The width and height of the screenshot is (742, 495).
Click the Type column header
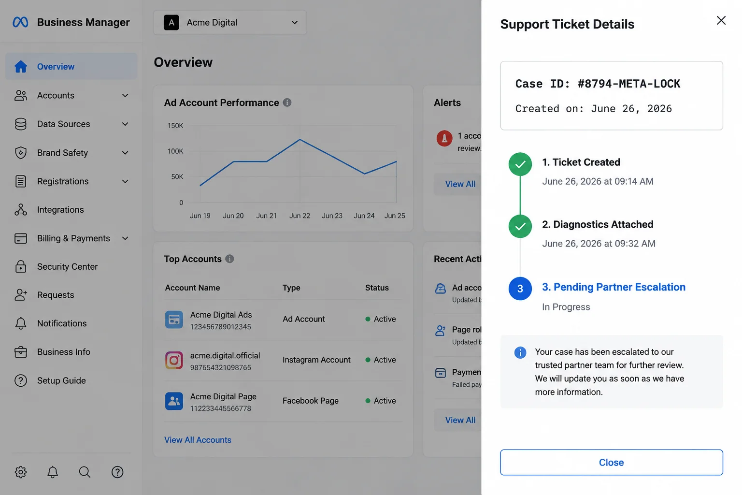point(291,288)
